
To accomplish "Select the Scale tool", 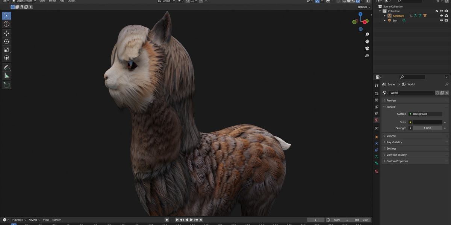I will (6, 50).
